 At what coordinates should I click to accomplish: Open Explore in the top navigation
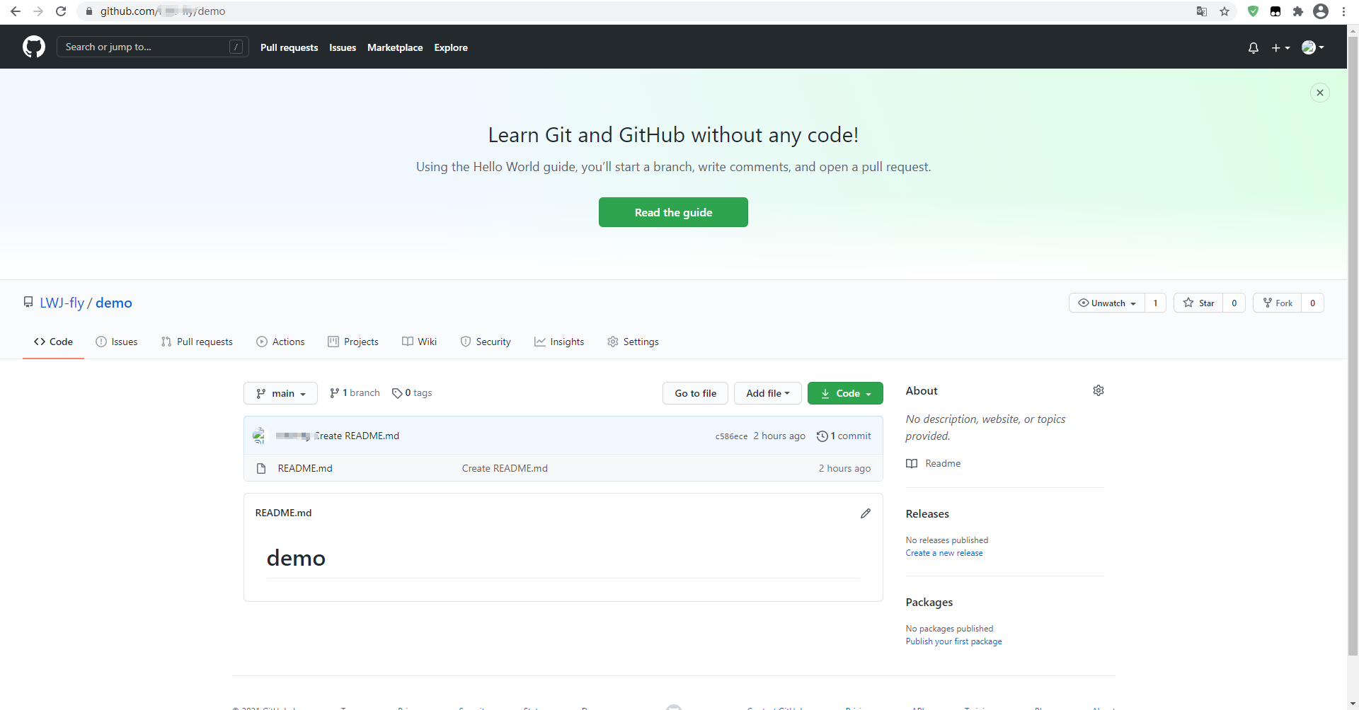pos(451,47)
